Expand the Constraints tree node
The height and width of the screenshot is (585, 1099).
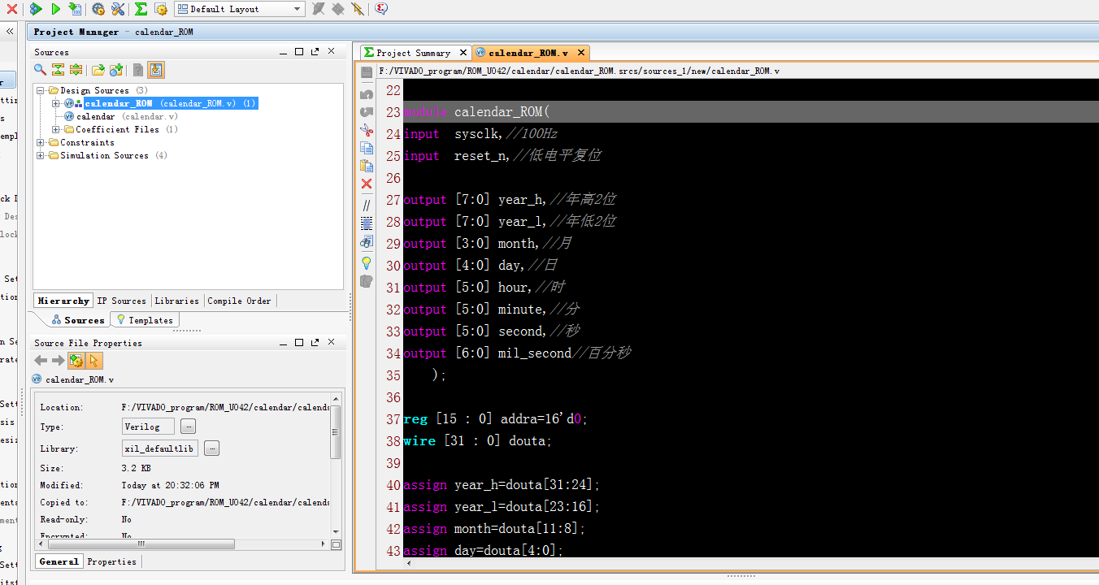click(41, 143)
